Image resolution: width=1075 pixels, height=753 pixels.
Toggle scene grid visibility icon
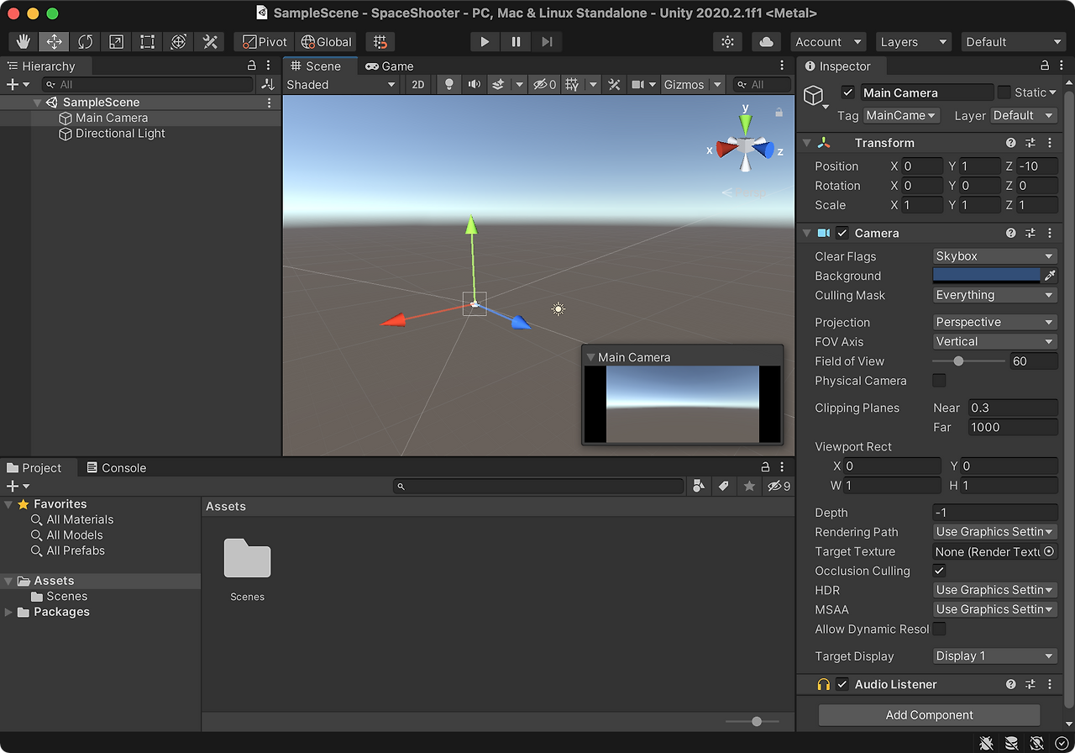pyautogui.click(x=573, y=84)
